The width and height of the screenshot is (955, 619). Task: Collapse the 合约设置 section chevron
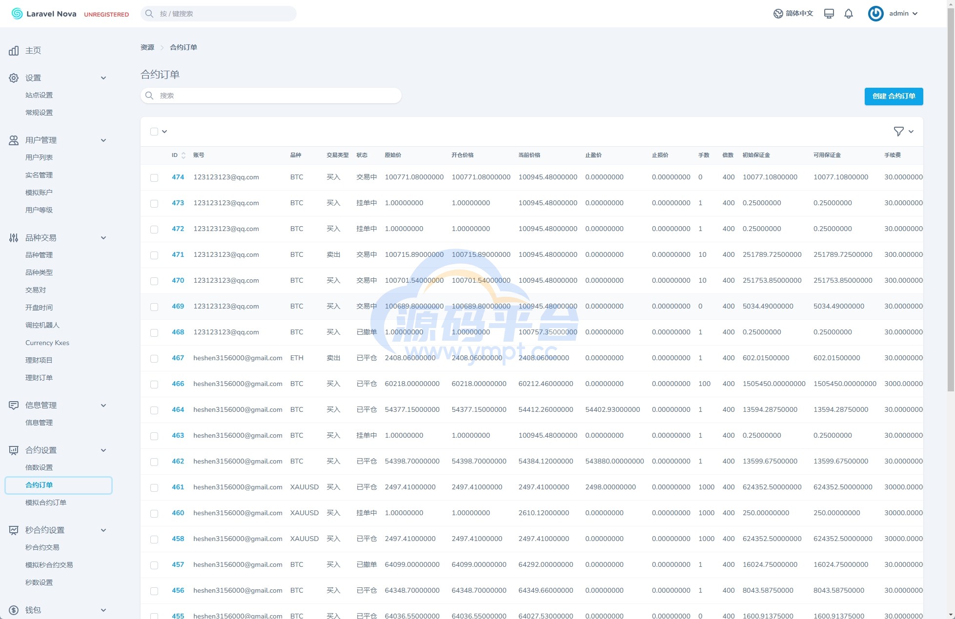click(x=103, y=450)
